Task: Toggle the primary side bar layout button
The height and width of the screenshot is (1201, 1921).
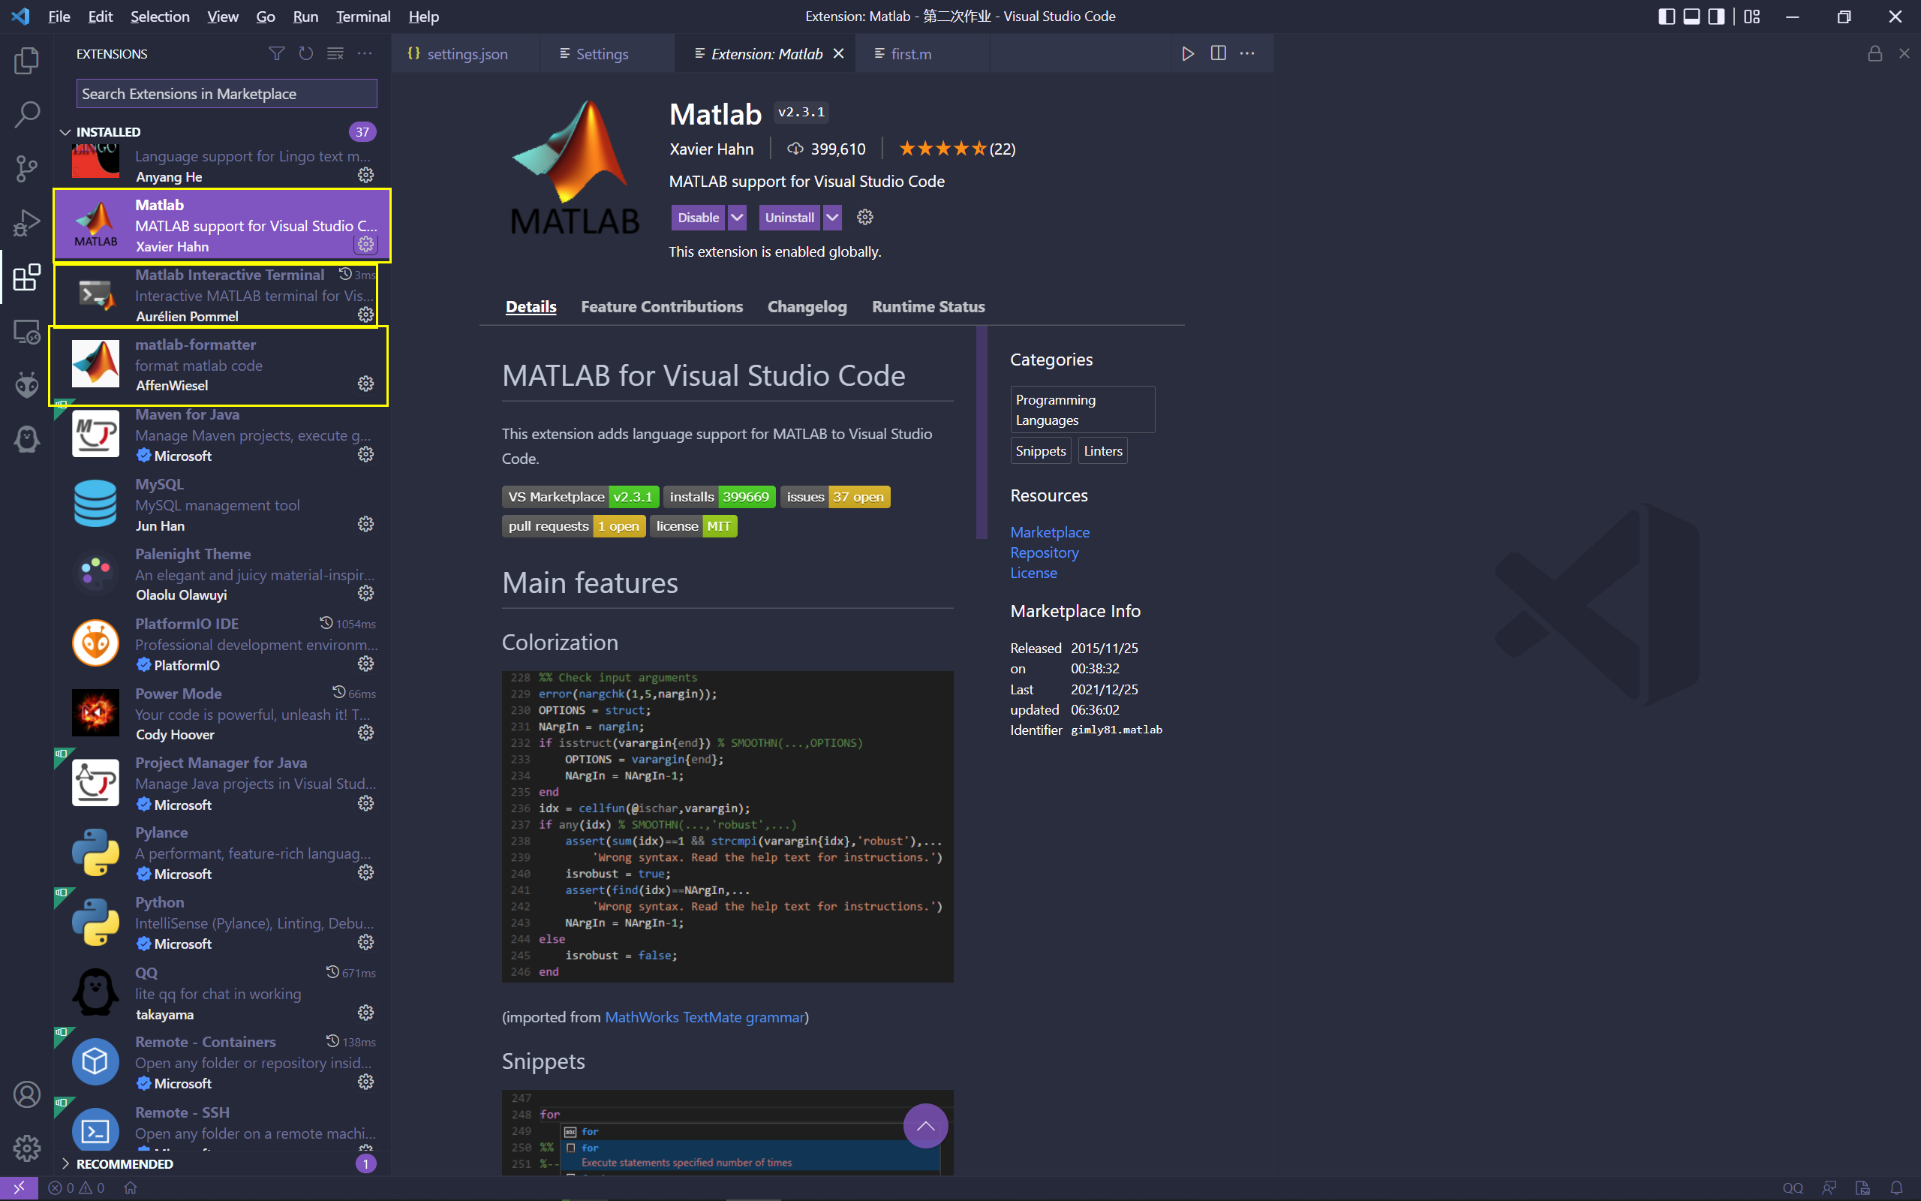Action: coord(1666,17)
